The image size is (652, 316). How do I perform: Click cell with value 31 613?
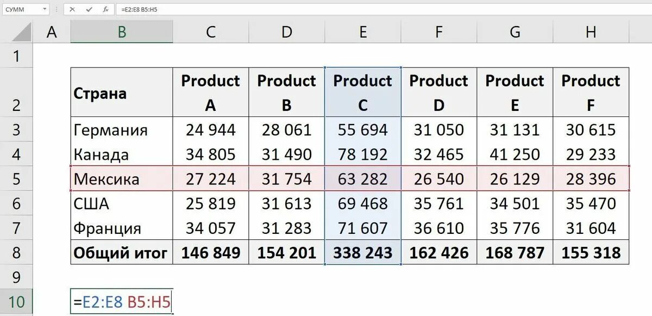[287, 203]
